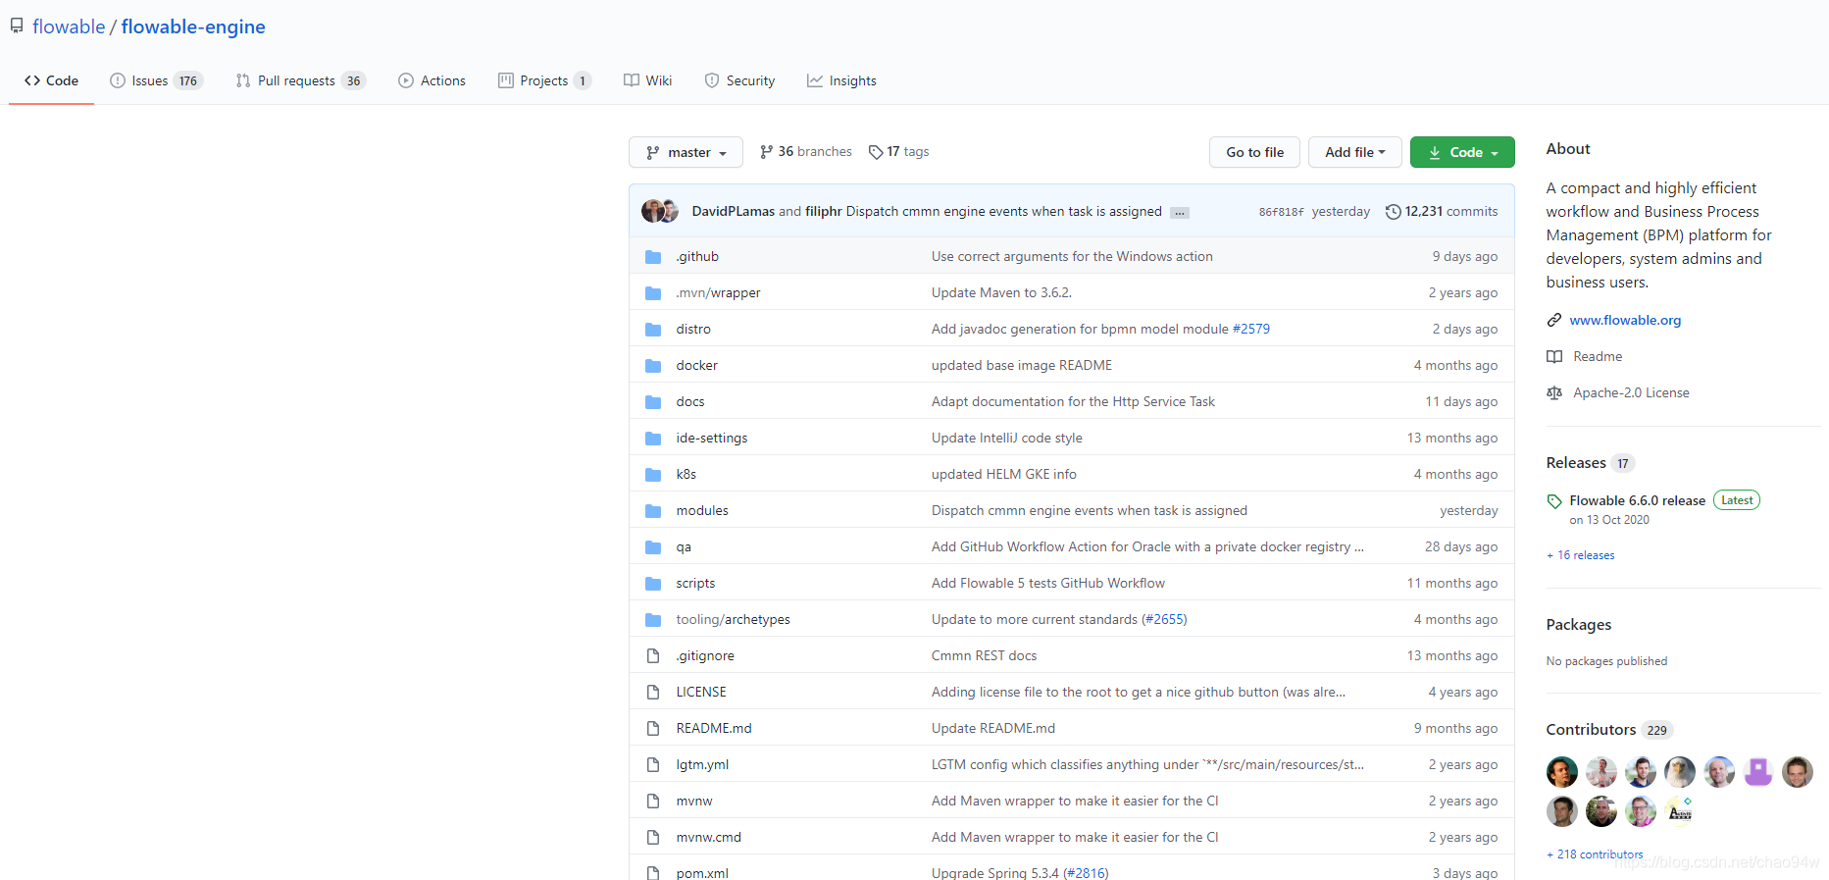Open the Issues tab

[x=156, y=80]
